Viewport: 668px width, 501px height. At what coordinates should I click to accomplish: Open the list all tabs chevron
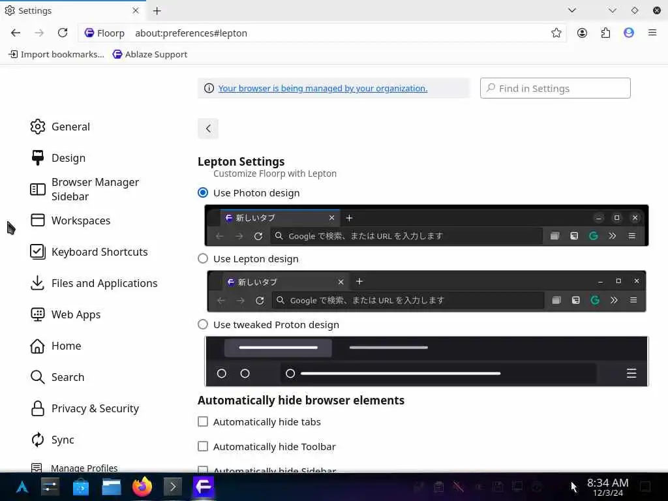coord(572,10)
